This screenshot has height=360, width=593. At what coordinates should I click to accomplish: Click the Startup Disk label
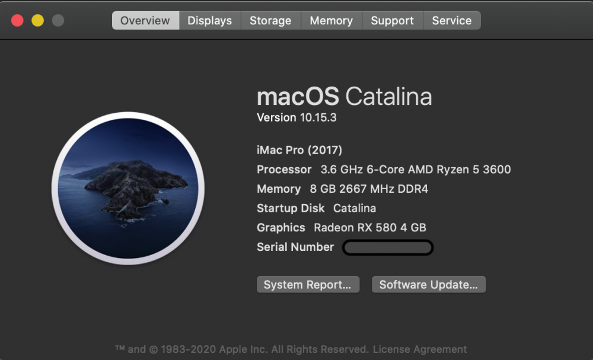[x=291, y=208]
